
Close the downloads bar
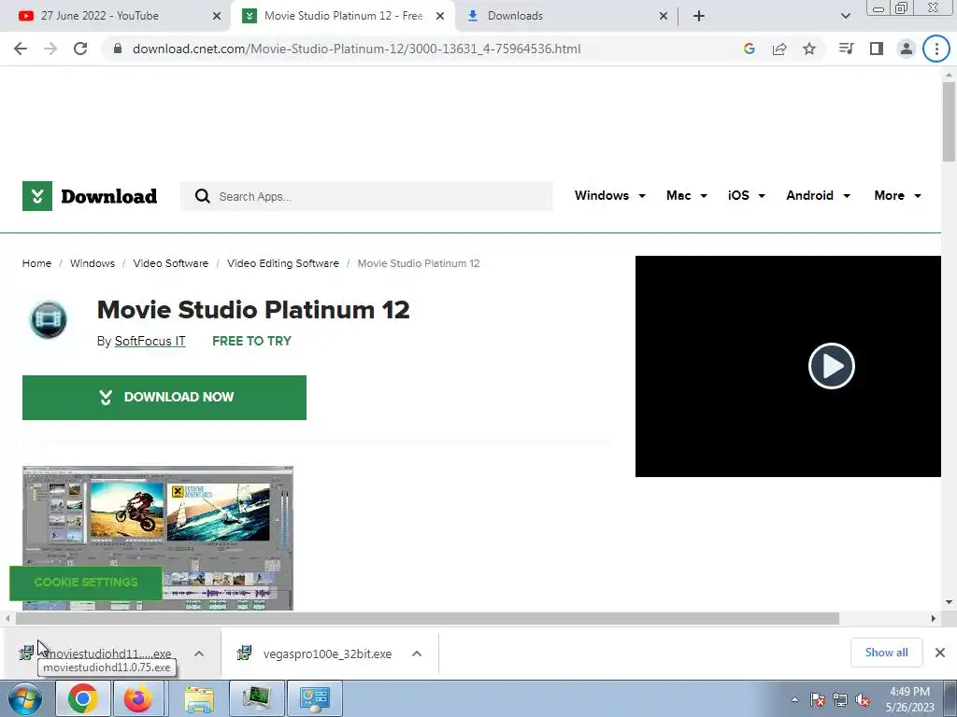click(940, 653)
